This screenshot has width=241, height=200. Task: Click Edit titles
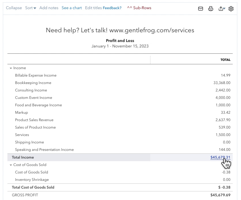tap(93, 8)
